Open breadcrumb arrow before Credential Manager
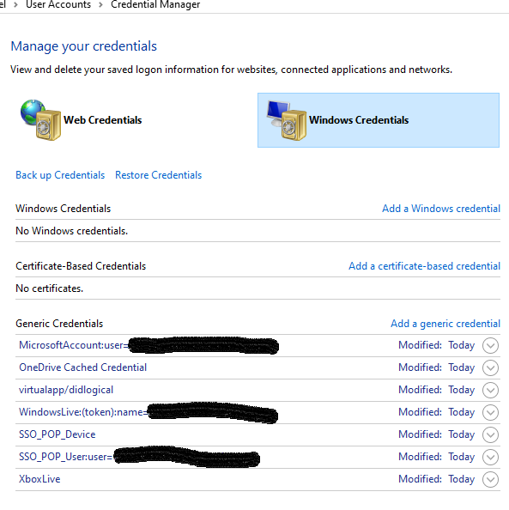The width and height of the screenshot is (509, 510). coord(100,5)
